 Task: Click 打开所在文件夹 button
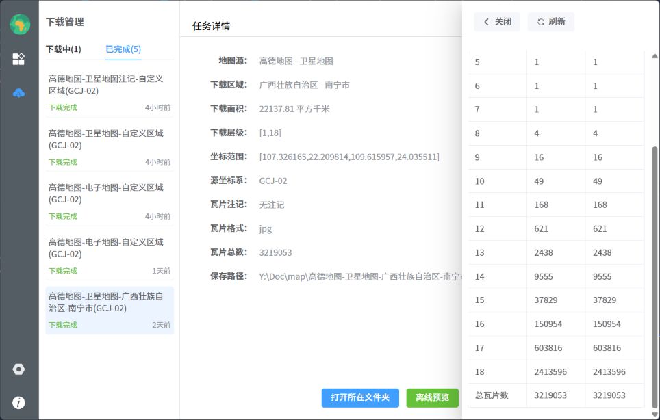coord(360,397)
